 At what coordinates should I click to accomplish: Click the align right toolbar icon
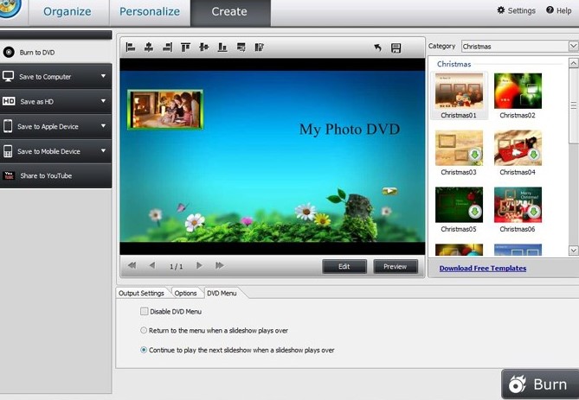[167, 48]
